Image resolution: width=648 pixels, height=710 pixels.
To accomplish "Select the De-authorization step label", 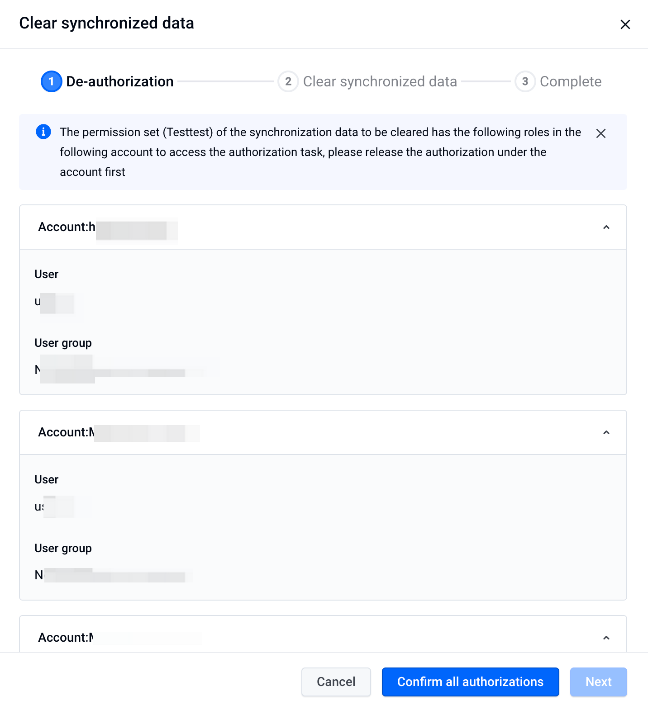I will [120, 81].
